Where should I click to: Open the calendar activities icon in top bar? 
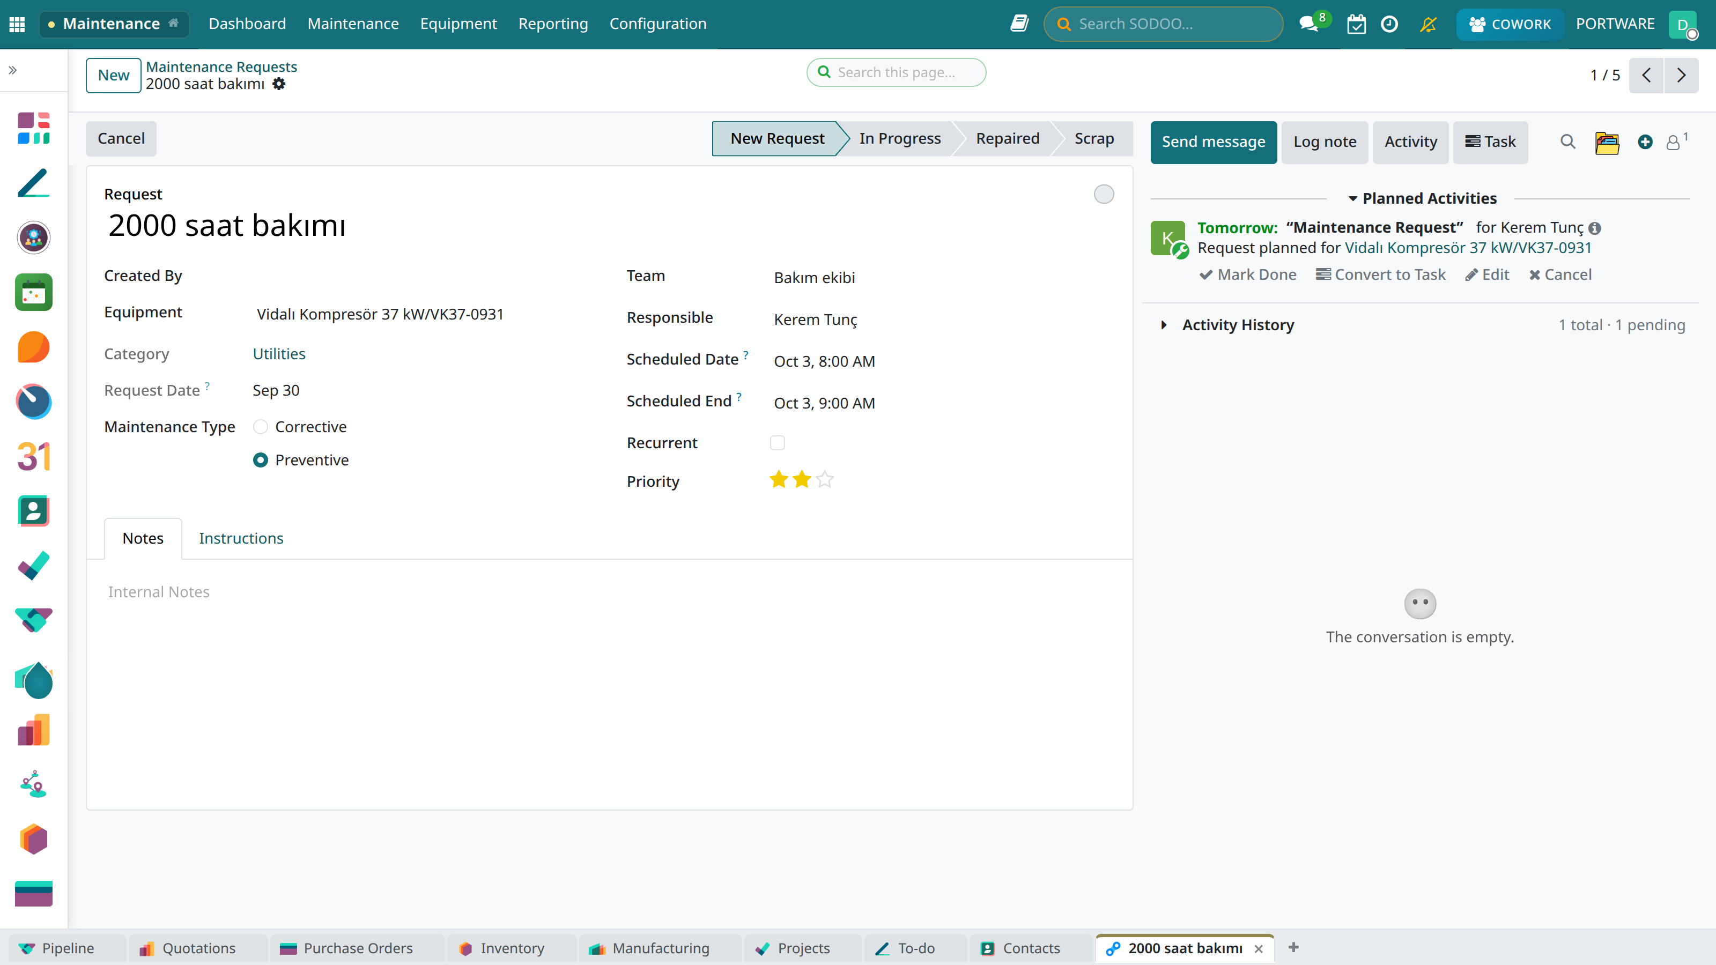(x=1356, y=24)
